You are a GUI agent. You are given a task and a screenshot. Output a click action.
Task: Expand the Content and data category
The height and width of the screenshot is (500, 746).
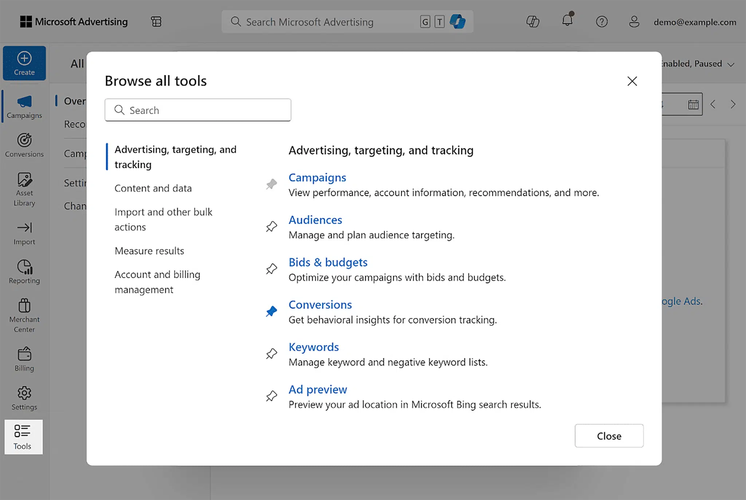(153, 187)
